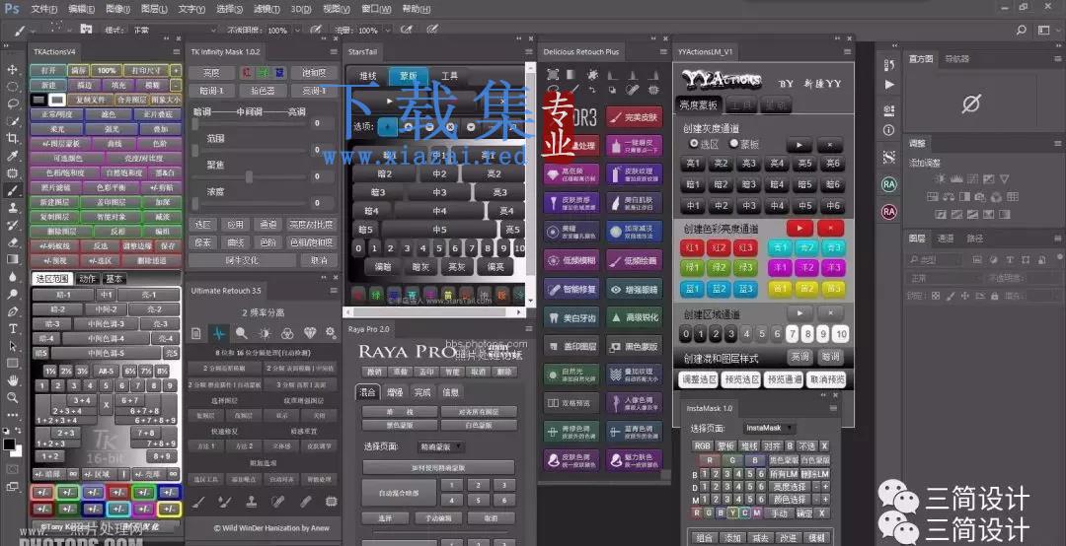This screenshot has height=546, width=1066.
Task: Select the Hand tool
Action: click(x=12, y=380)
